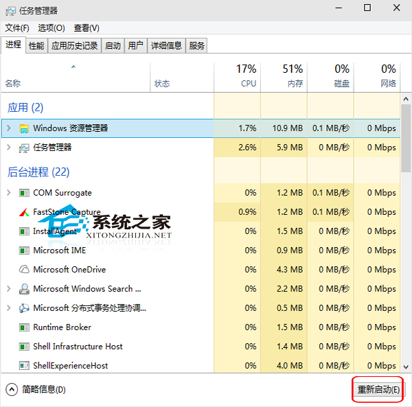Viewport: 412px width, 407px height.
Task: Click the 1.7% CPU value
Action: click(247, 128)
